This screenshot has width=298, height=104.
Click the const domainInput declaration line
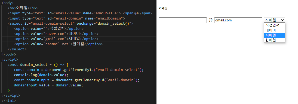(77, 80)
